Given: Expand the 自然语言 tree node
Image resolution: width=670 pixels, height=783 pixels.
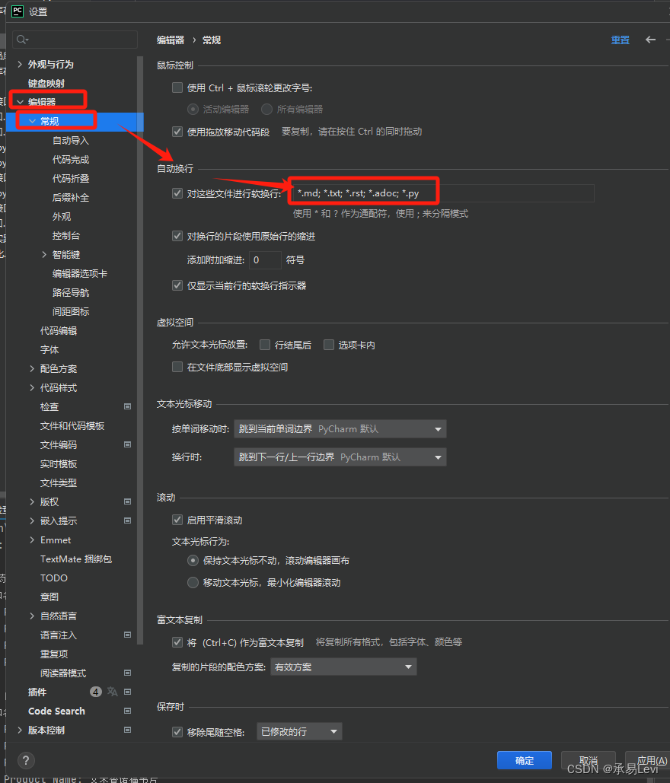Looking at the screenshot, I should (32, 616).
